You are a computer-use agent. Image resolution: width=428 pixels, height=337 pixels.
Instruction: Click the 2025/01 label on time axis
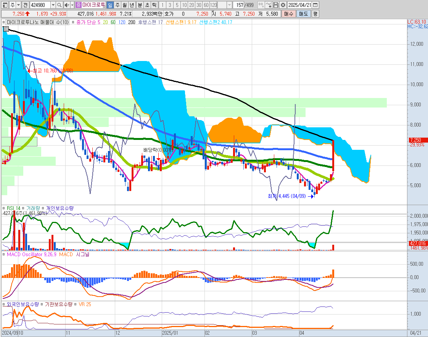pos(170,333)
